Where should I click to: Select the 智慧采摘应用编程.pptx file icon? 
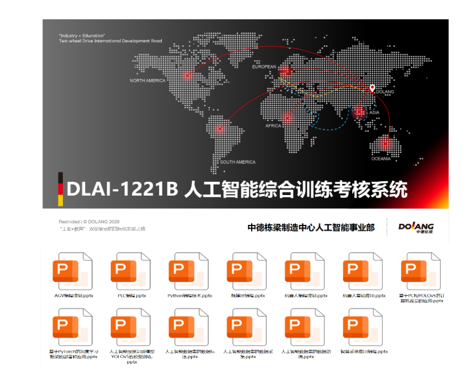(x=363, y=327)
